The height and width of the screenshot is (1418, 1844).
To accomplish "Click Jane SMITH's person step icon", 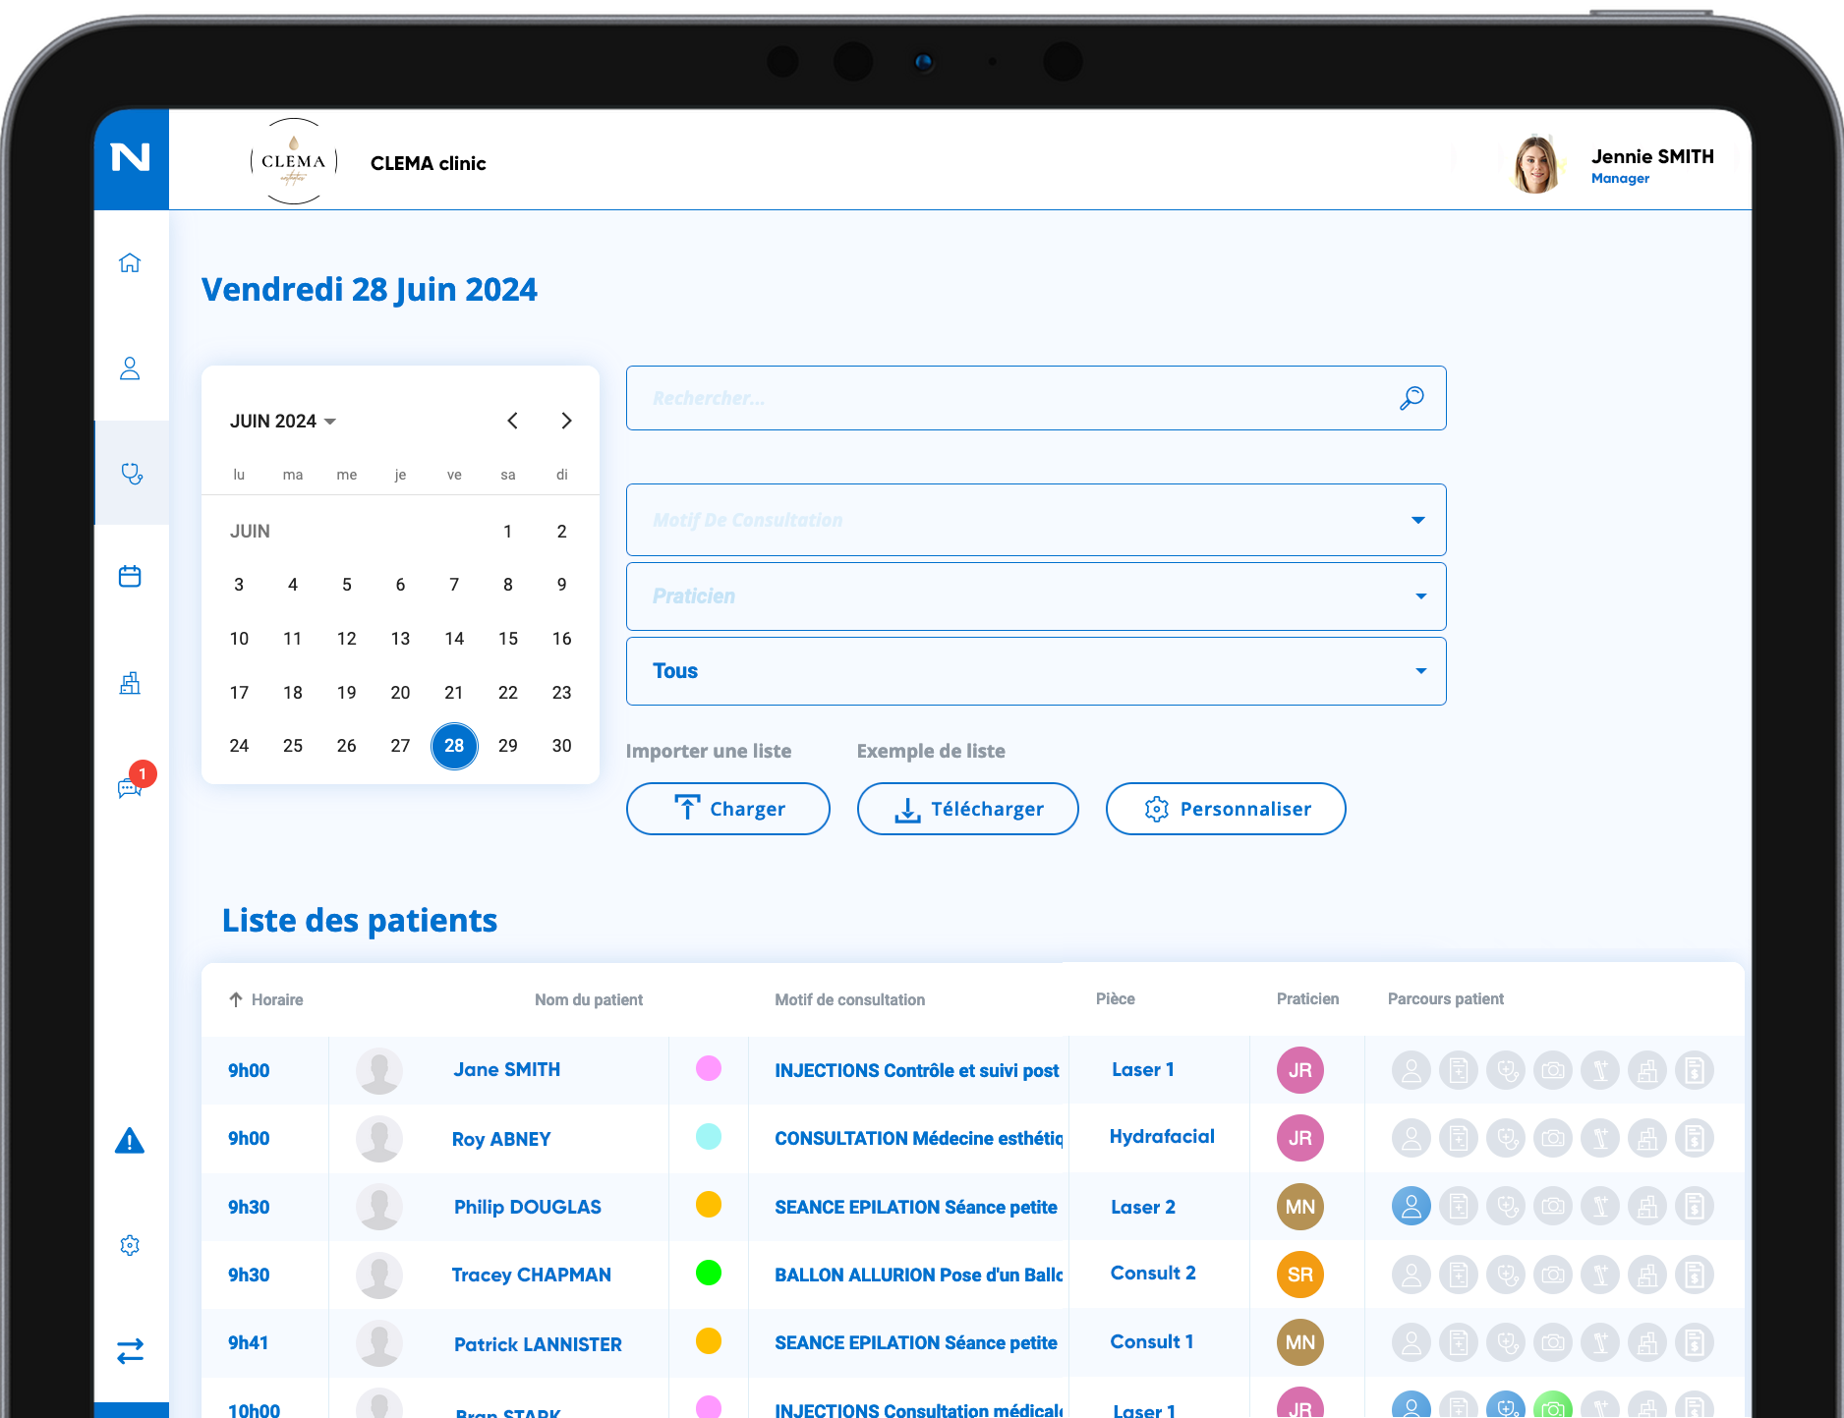I will point(1411,1070).
